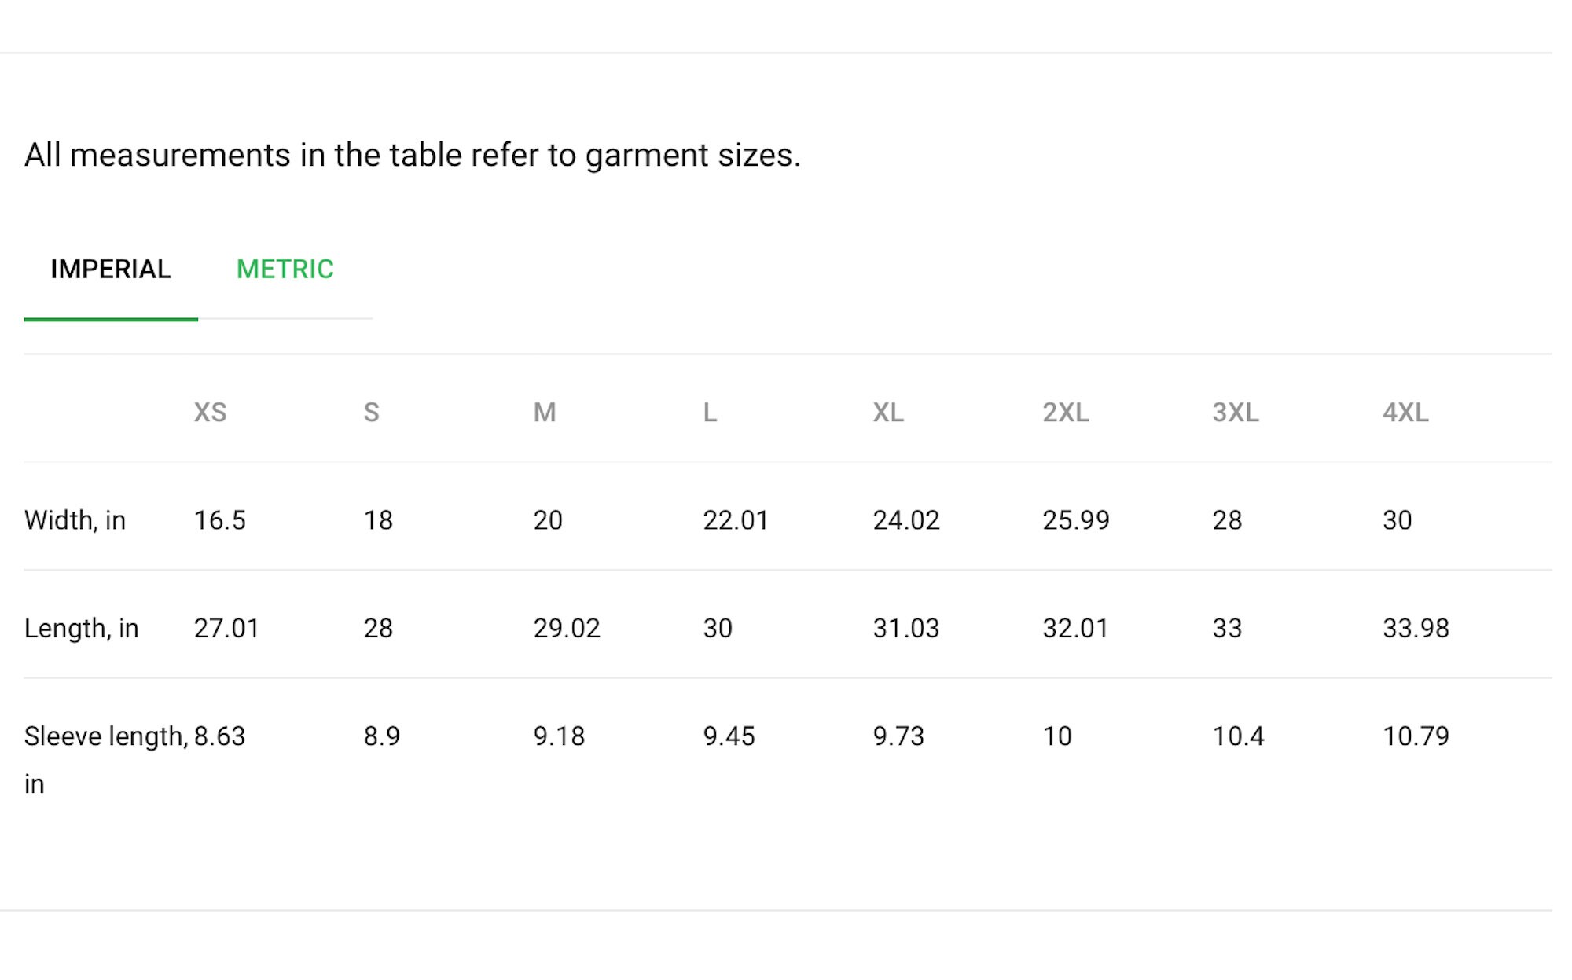Click the 4XL size column header

click(x=1405, y=413)
